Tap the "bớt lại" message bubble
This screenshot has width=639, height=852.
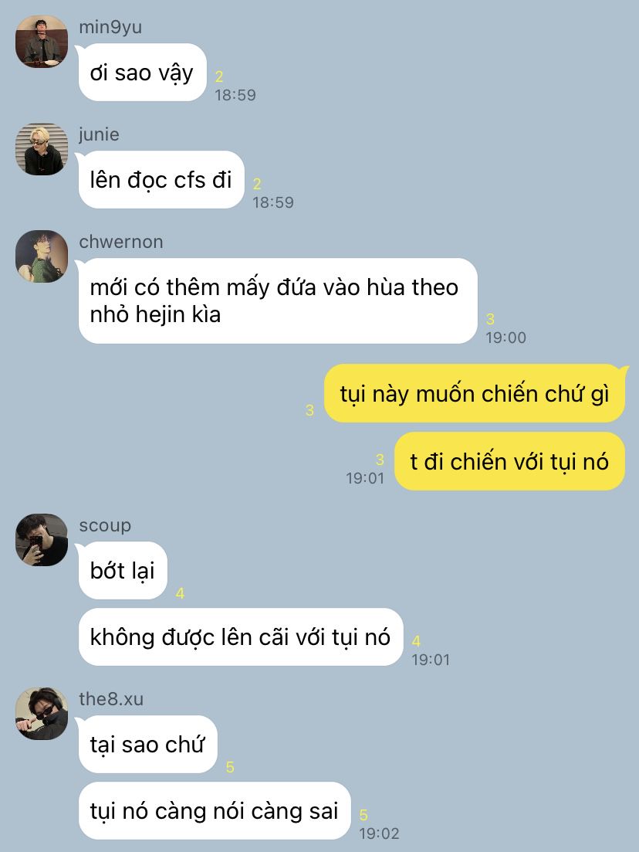123,571
